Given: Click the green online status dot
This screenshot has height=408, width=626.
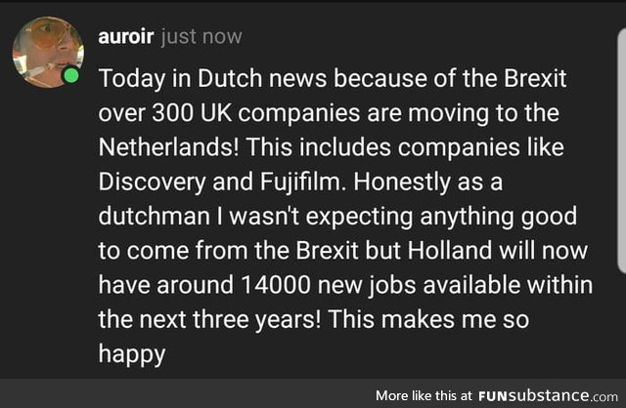Looking at the screenshot, I should coord(71,74).
